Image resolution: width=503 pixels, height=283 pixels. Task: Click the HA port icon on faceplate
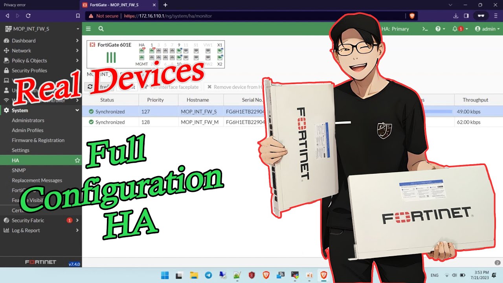[x=141, y=51]
